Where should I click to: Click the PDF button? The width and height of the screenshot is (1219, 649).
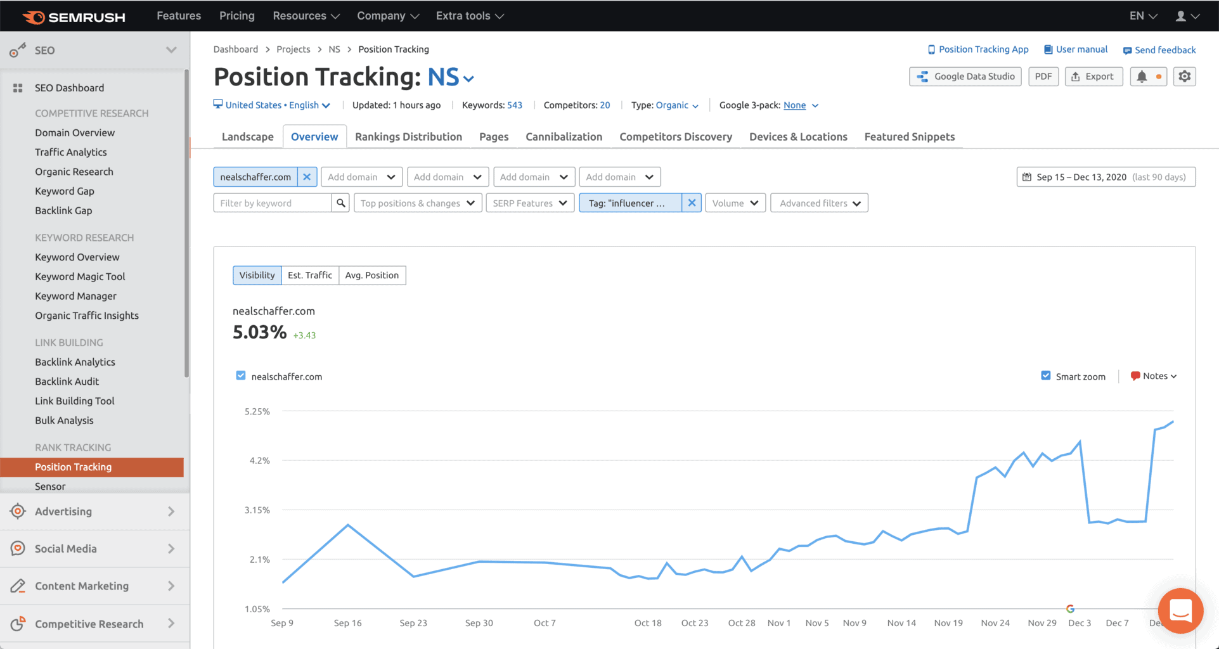tap(1043, 77)
